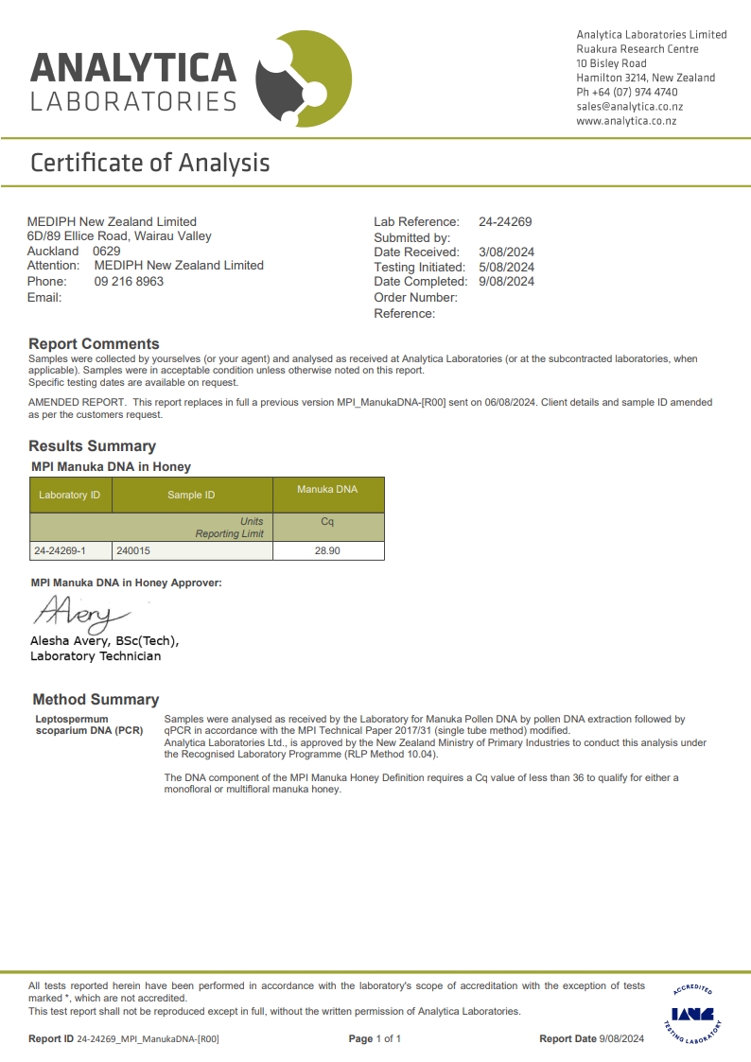
Task: Select the Date Completed value 9/08/2024
Action: point(507,281)
